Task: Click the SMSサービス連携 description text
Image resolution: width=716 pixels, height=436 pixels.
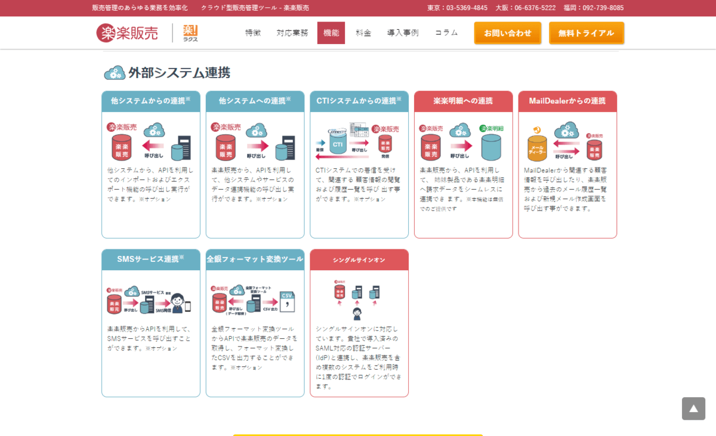Action: coord(149,338)
